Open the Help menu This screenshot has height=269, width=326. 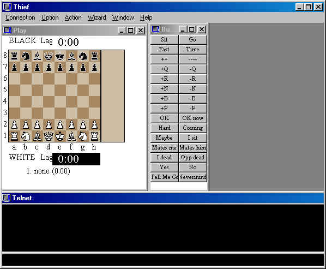tap(146, 17)
